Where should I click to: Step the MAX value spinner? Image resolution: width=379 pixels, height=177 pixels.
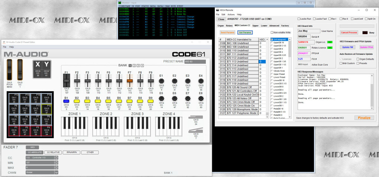point(56,167)
